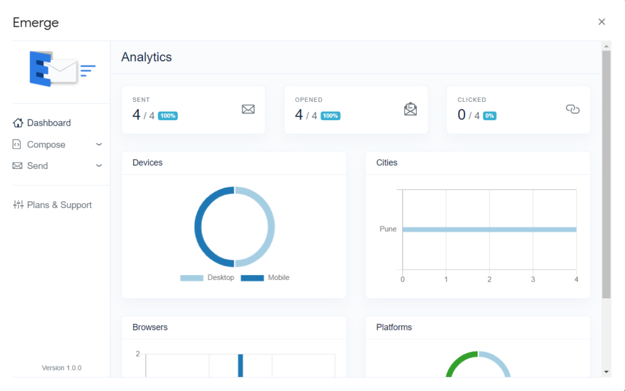Screen dimensions: 625x391
Task: Click the Opened mail icon
Action: pos(410,109)
